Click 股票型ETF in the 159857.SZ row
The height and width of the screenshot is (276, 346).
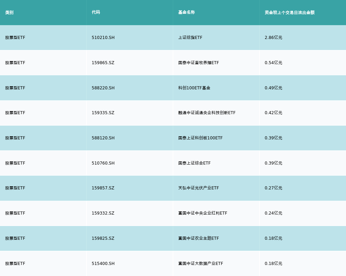pos(15,188)
